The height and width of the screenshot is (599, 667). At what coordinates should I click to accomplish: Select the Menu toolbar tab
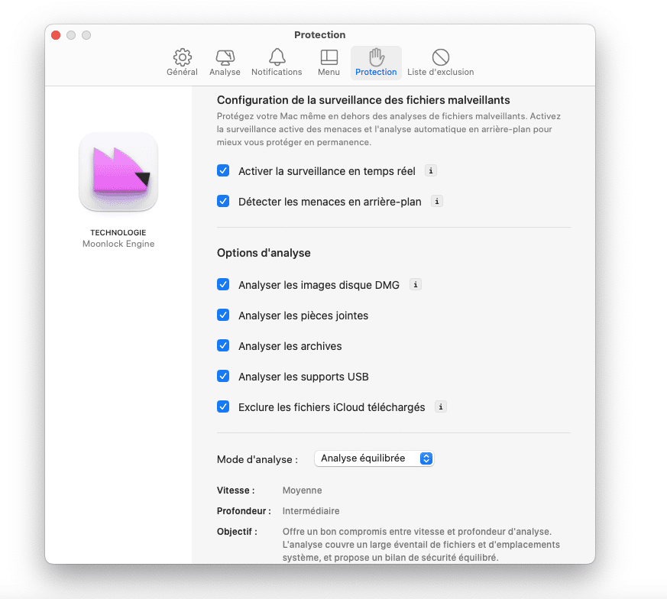pyautogui.click(x=329, y=63)
